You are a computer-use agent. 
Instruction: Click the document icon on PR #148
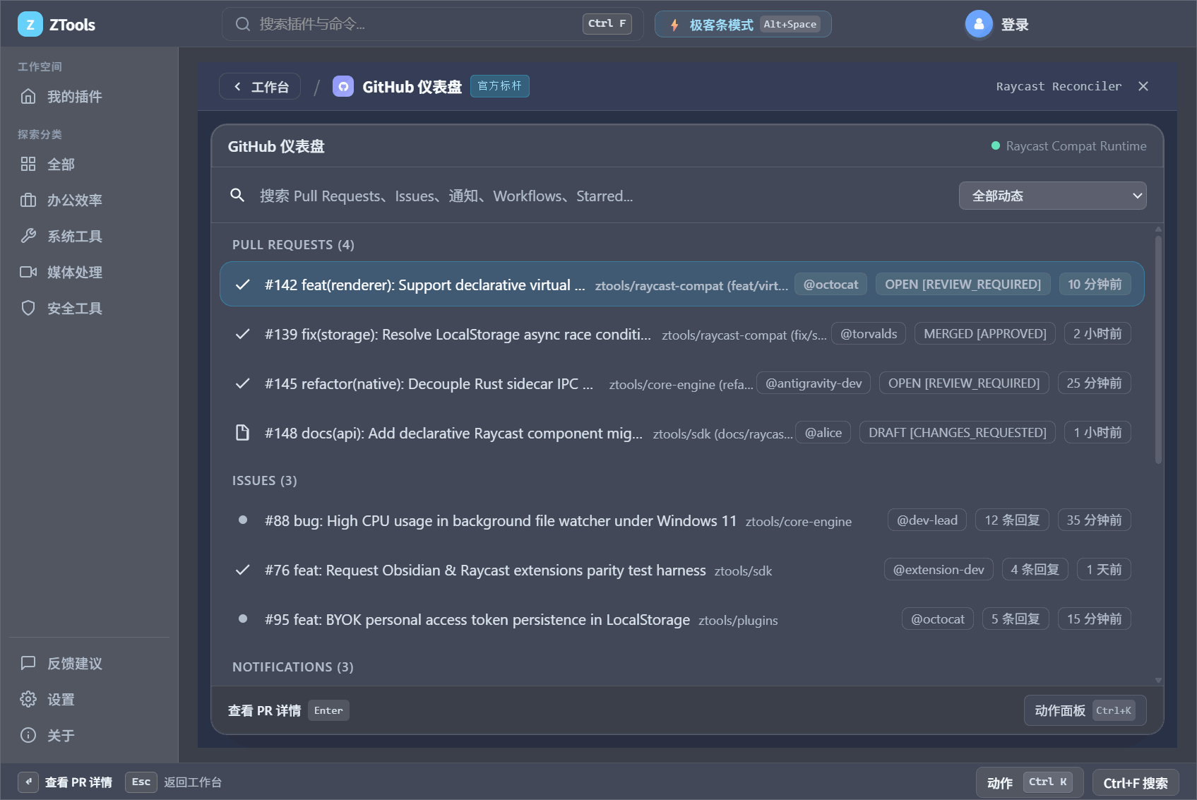242,433
